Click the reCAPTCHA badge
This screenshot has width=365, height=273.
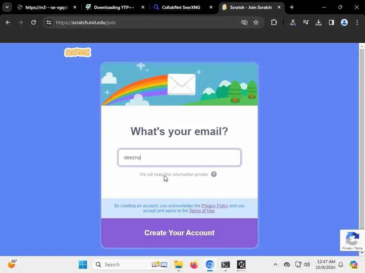click(x=352, y=240)
